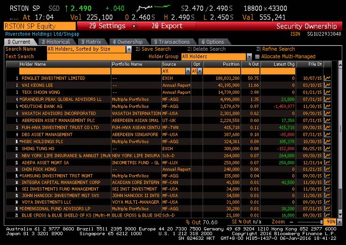Open the Settings dropdown menu
Image resolution: width=346 pixels, height=245 pixels.
pos(134,26)
